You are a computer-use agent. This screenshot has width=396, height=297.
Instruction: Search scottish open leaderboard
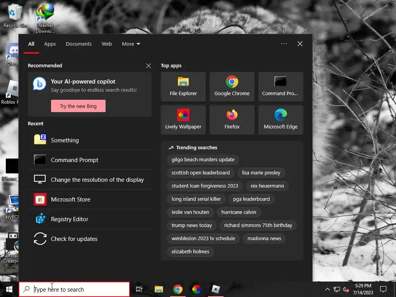pyautogui.click(x=201, y=173)
